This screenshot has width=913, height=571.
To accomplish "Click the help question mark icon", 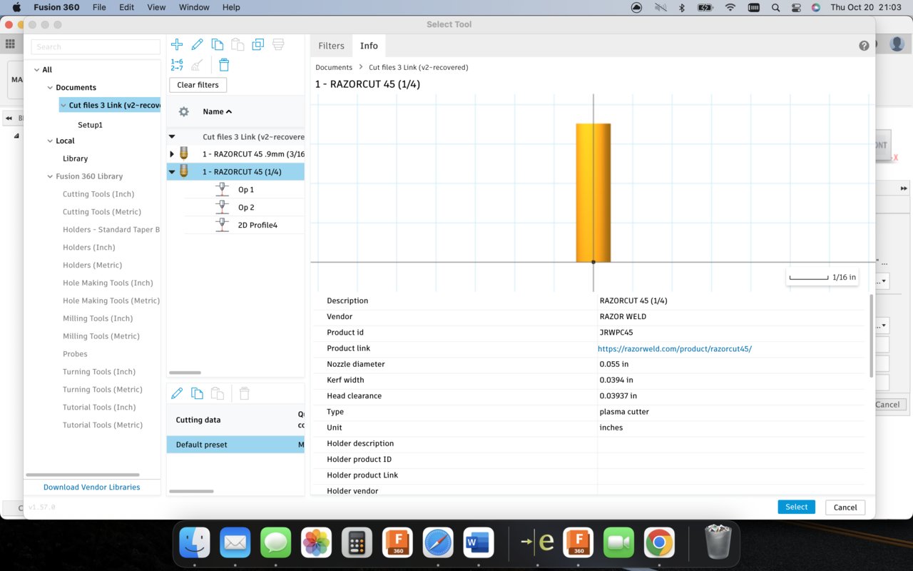I will point(864,46).
